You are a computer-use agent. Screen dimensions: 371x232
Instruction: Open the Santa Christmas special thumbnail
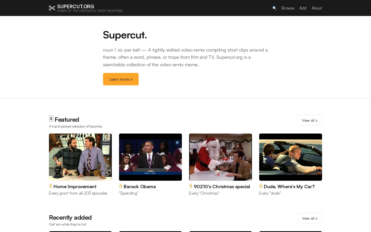click(221, 157)
